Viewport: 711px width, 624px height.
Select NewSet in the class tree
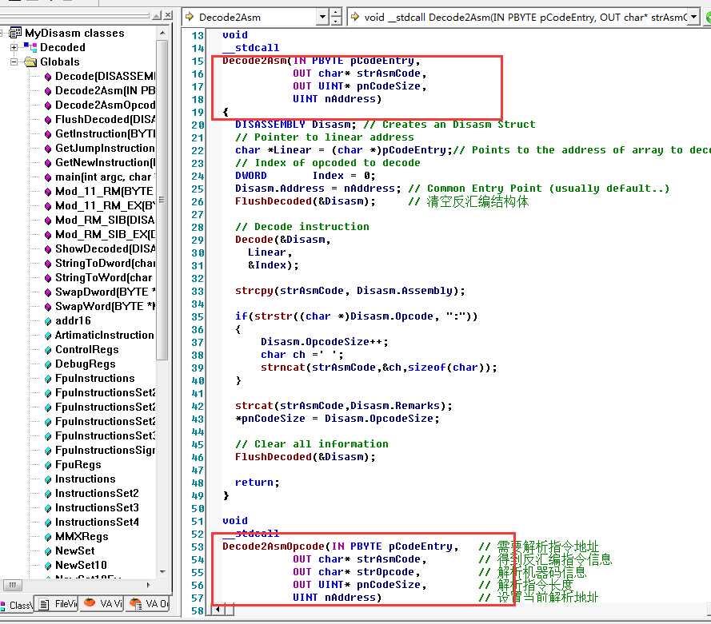[x=75, y=551]
